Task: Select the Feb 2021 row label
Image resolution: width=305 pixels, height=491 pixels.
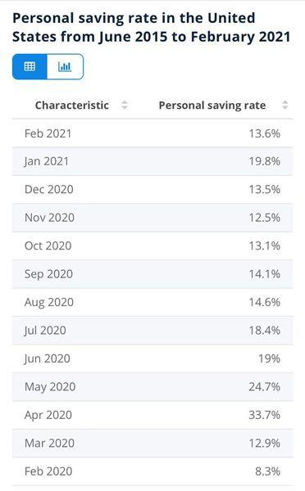Action: tap(48, 133)
